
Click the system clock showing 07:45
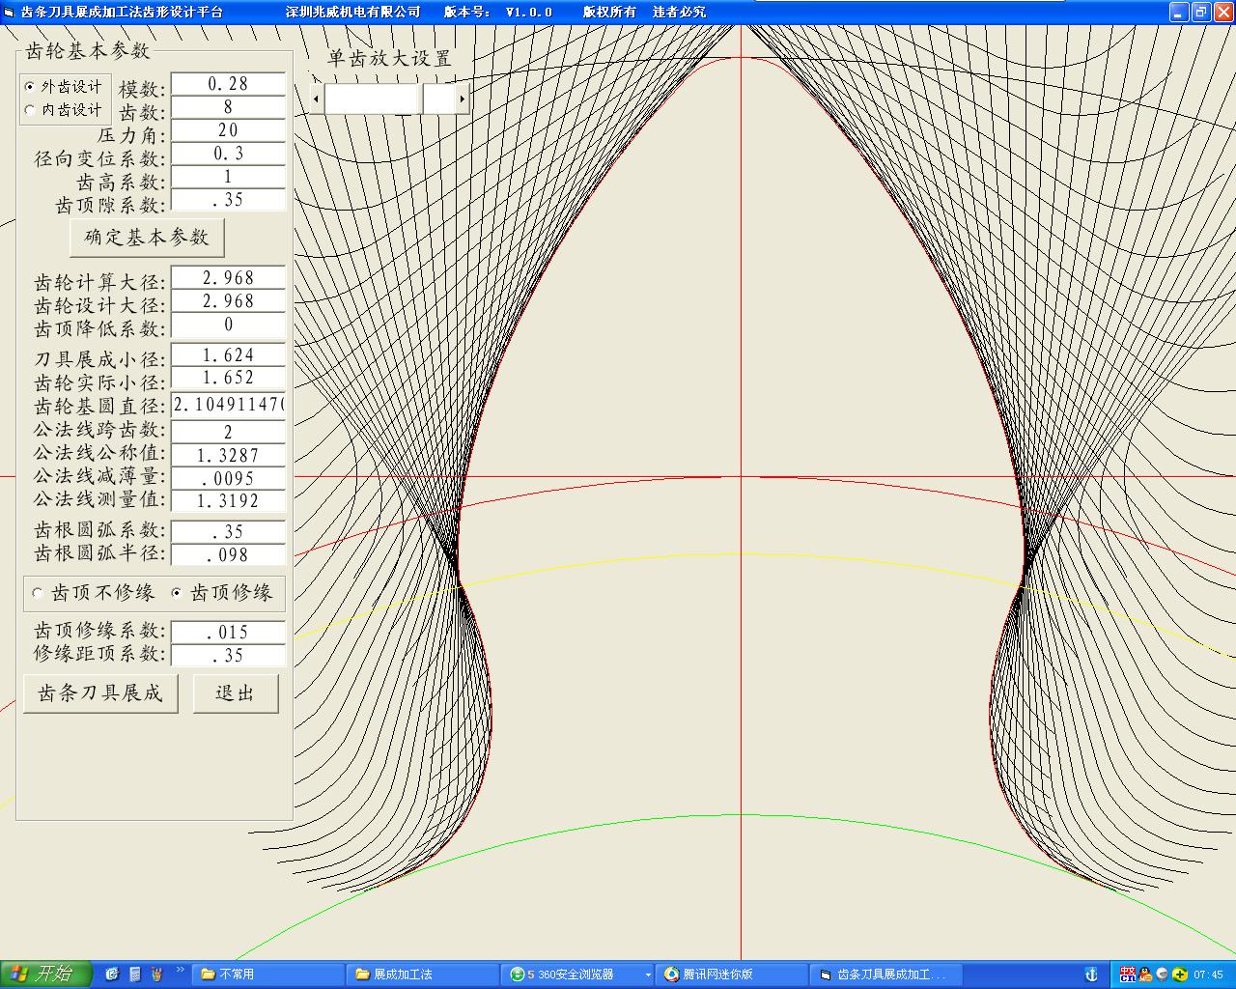click(x=1209, y=975)
